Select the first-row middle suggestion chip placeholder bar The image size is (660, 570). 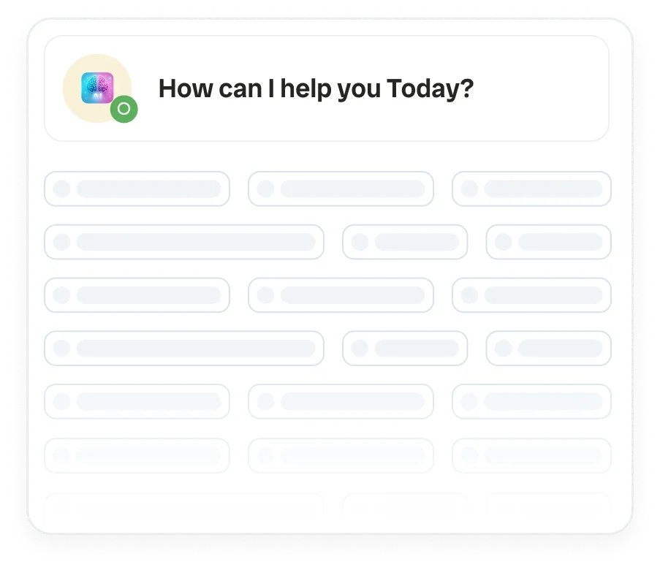(352, 189)
